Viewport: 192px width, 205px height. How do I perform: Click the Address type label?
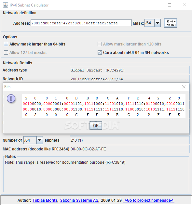click(x=15, y=70)
